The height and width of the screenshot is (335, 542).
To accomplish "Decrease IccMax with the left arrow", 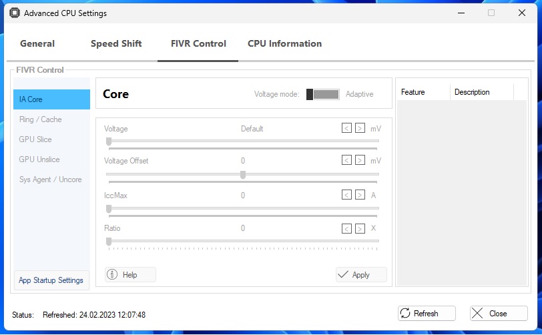I will pyautogui.click(x=346, y=195).
